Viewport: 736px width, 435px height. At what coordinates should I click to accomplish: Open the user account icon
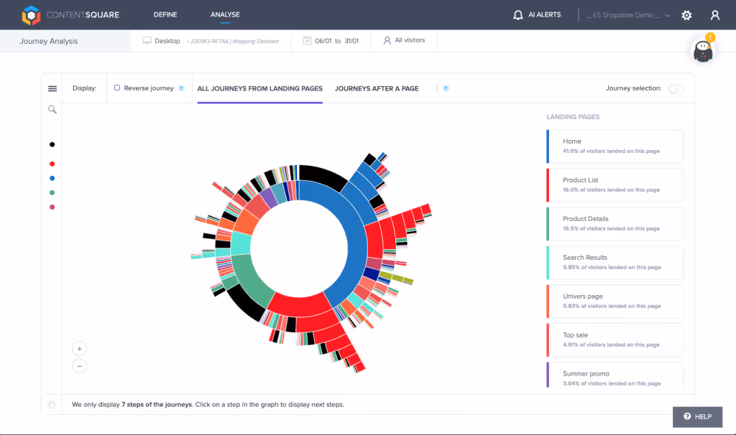click(x=714, y=14)
